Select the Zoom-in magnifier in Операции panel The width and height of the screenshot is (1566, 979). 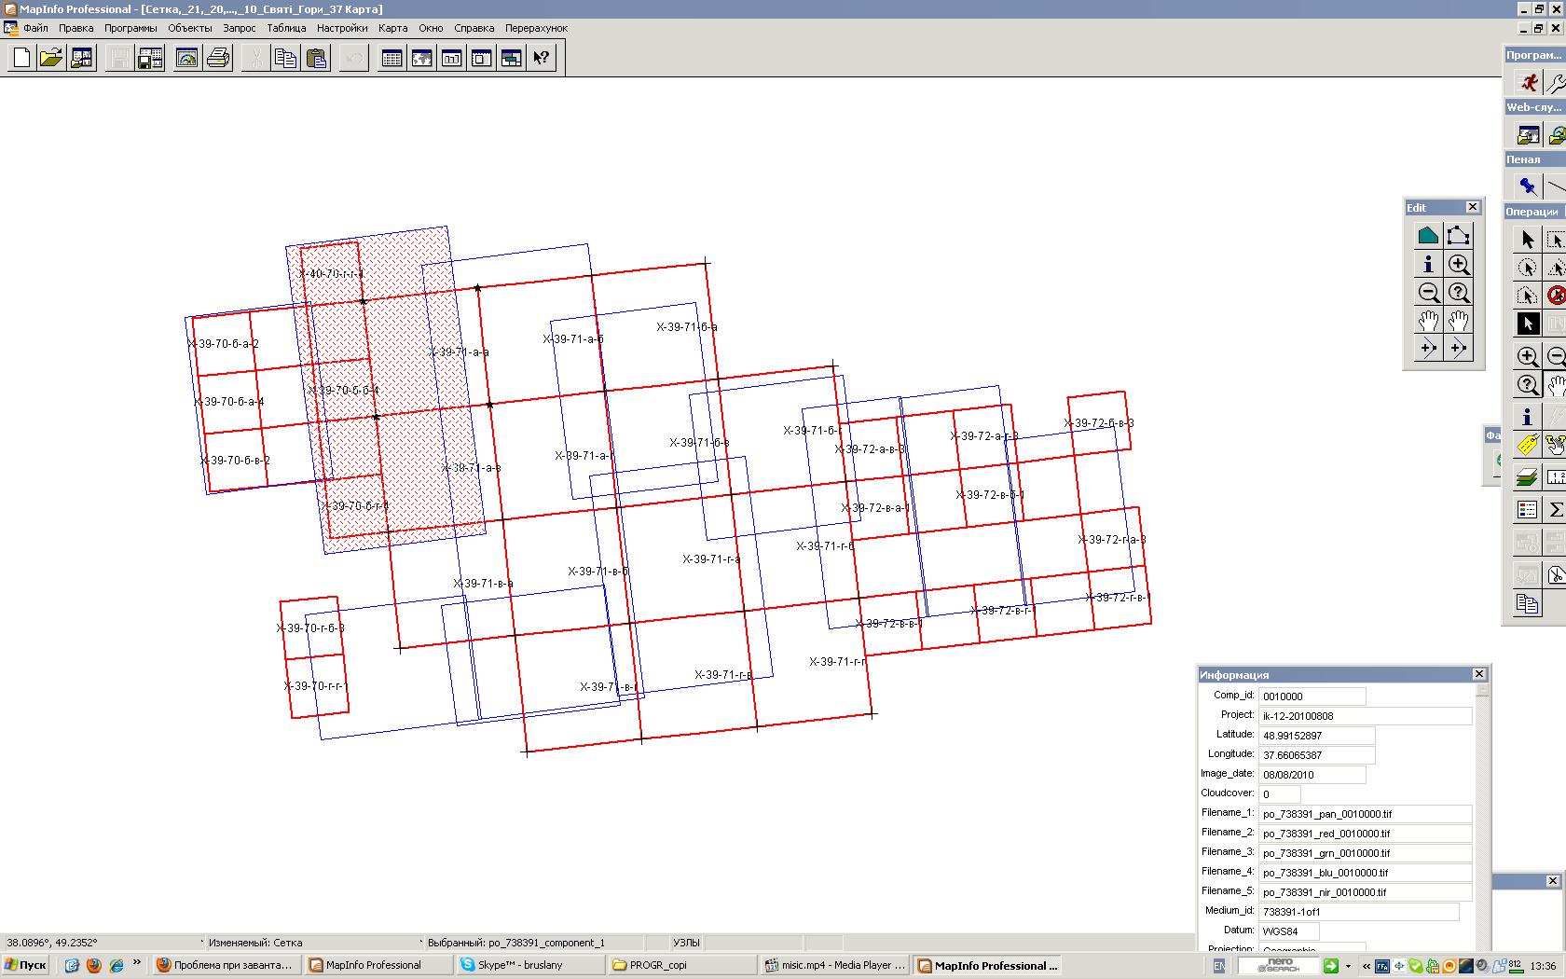click(x=1527, y=356)
